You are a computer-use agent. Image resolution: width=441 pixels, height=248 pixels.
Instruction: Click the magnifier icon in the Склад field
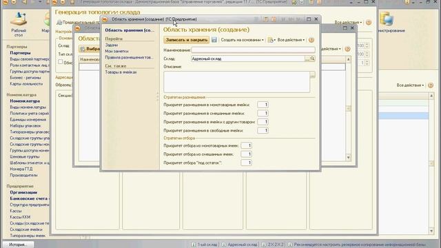click(x=312, y=59)
